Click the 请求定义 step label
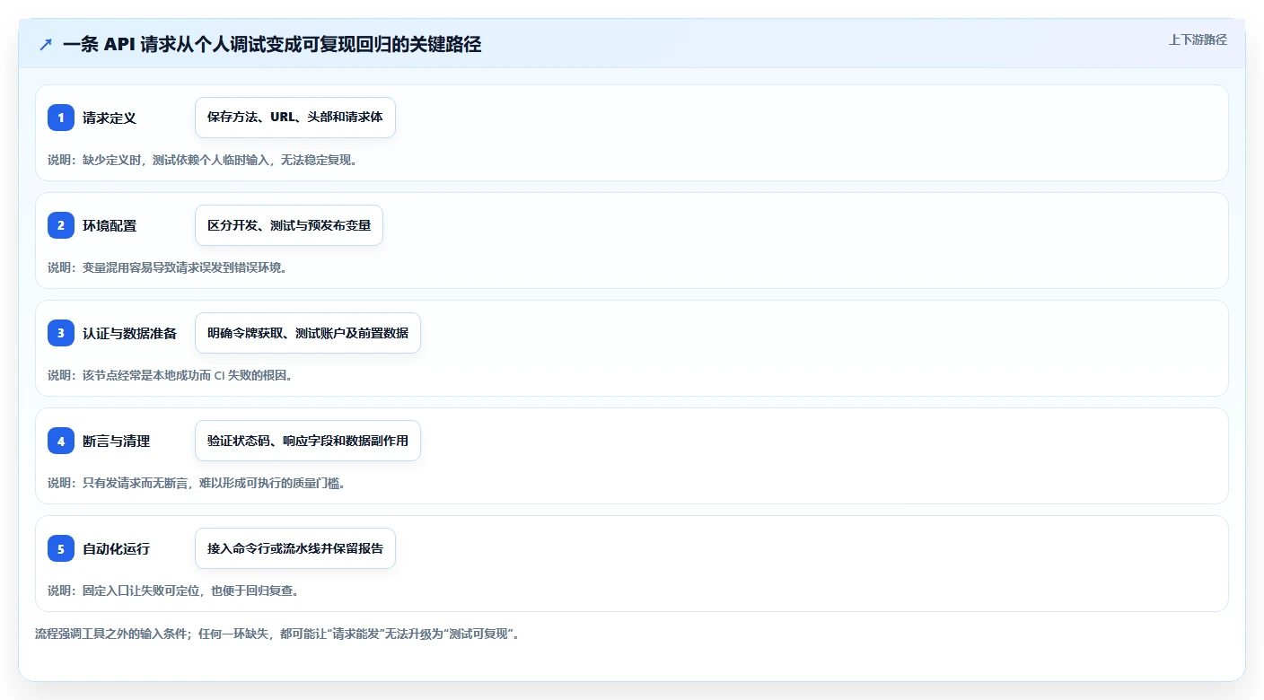 [110, 118]
